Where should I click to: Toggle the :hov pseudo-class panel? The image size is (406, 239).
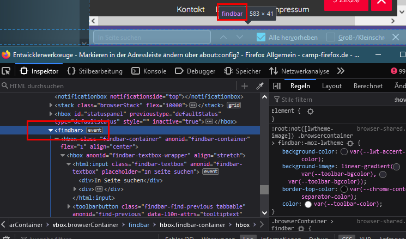(x=400, y=100)
